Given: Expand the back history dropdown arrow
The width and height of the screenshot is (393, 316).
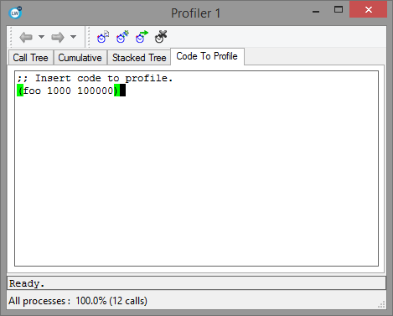Looking at the screenshot, I should (x=41, y=37).
